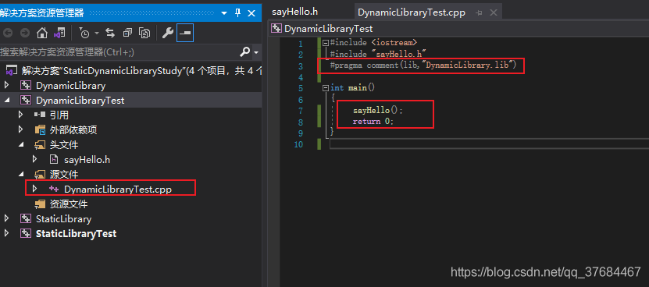This screenshot has width=649, height=287.
Task: Close the Solution Explorer panel
Action: 251,13
